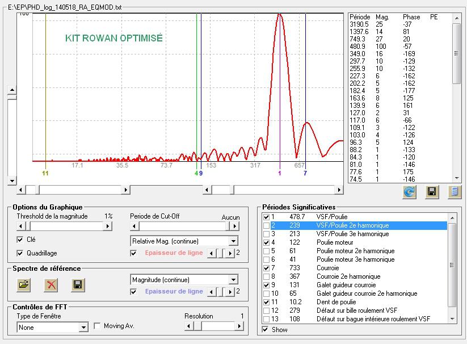Click marker 11 label under the graph
This screenshot has height=344, width=467.
(x=45, y=173)
